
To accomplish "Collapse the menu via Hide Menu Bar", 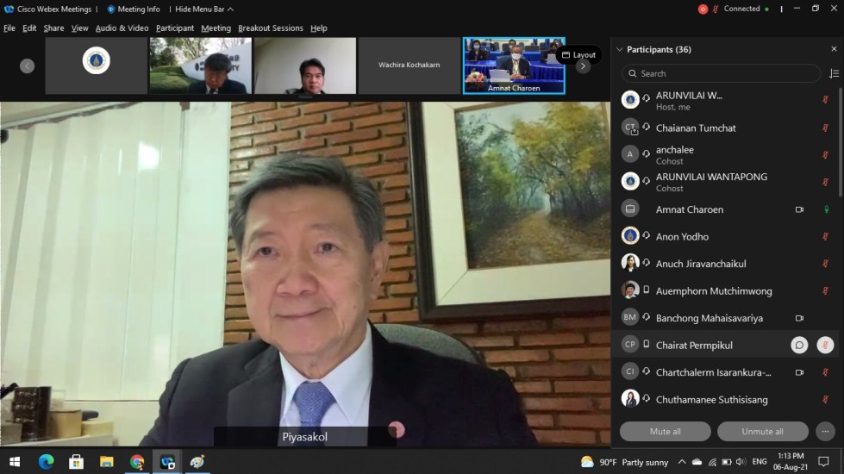I will [204, 9].
